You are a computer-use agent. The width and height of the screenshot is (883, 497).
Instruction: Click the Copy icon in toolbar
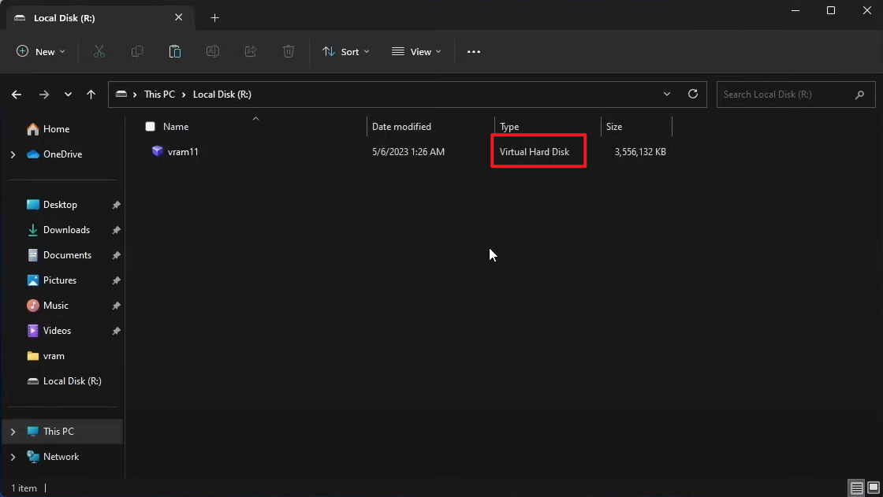137,51
